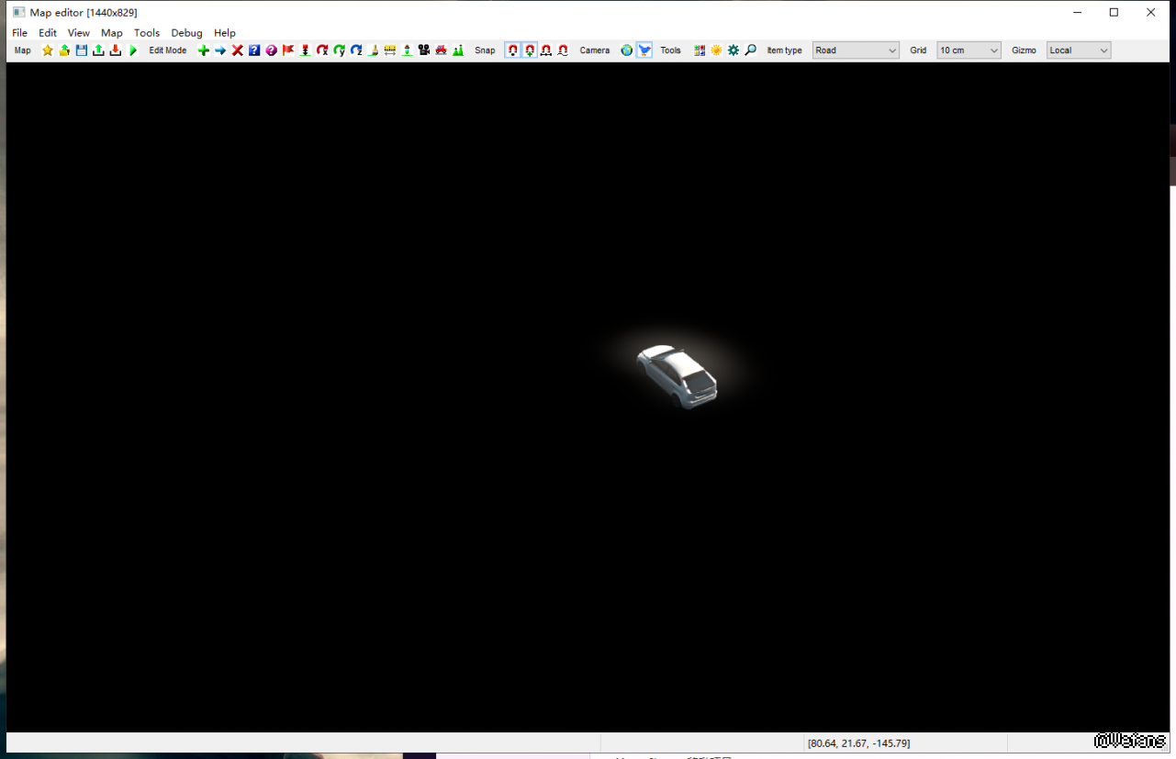Open settings with the gear icon
The width and height of the screenshot is (1176, 759).
point(734,50)
